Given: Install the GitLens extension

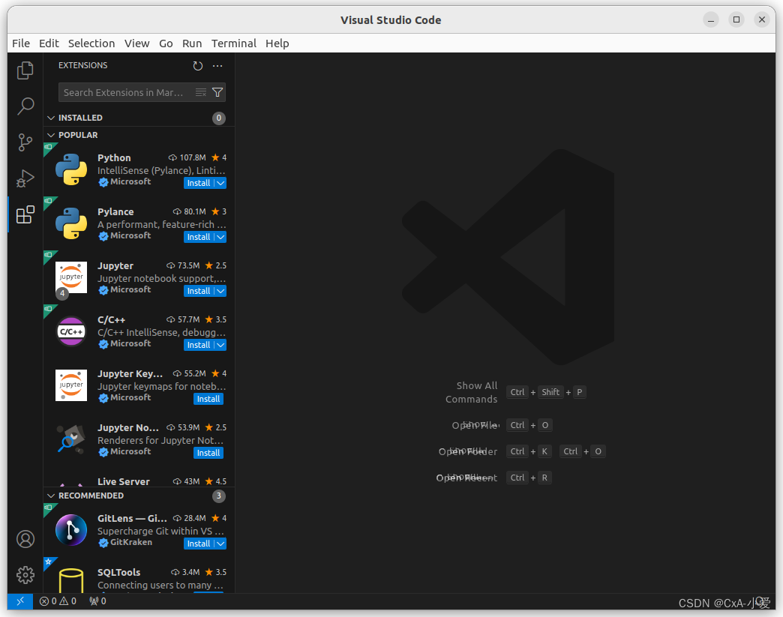Looking at the screenshot, I should coord(199,544).
